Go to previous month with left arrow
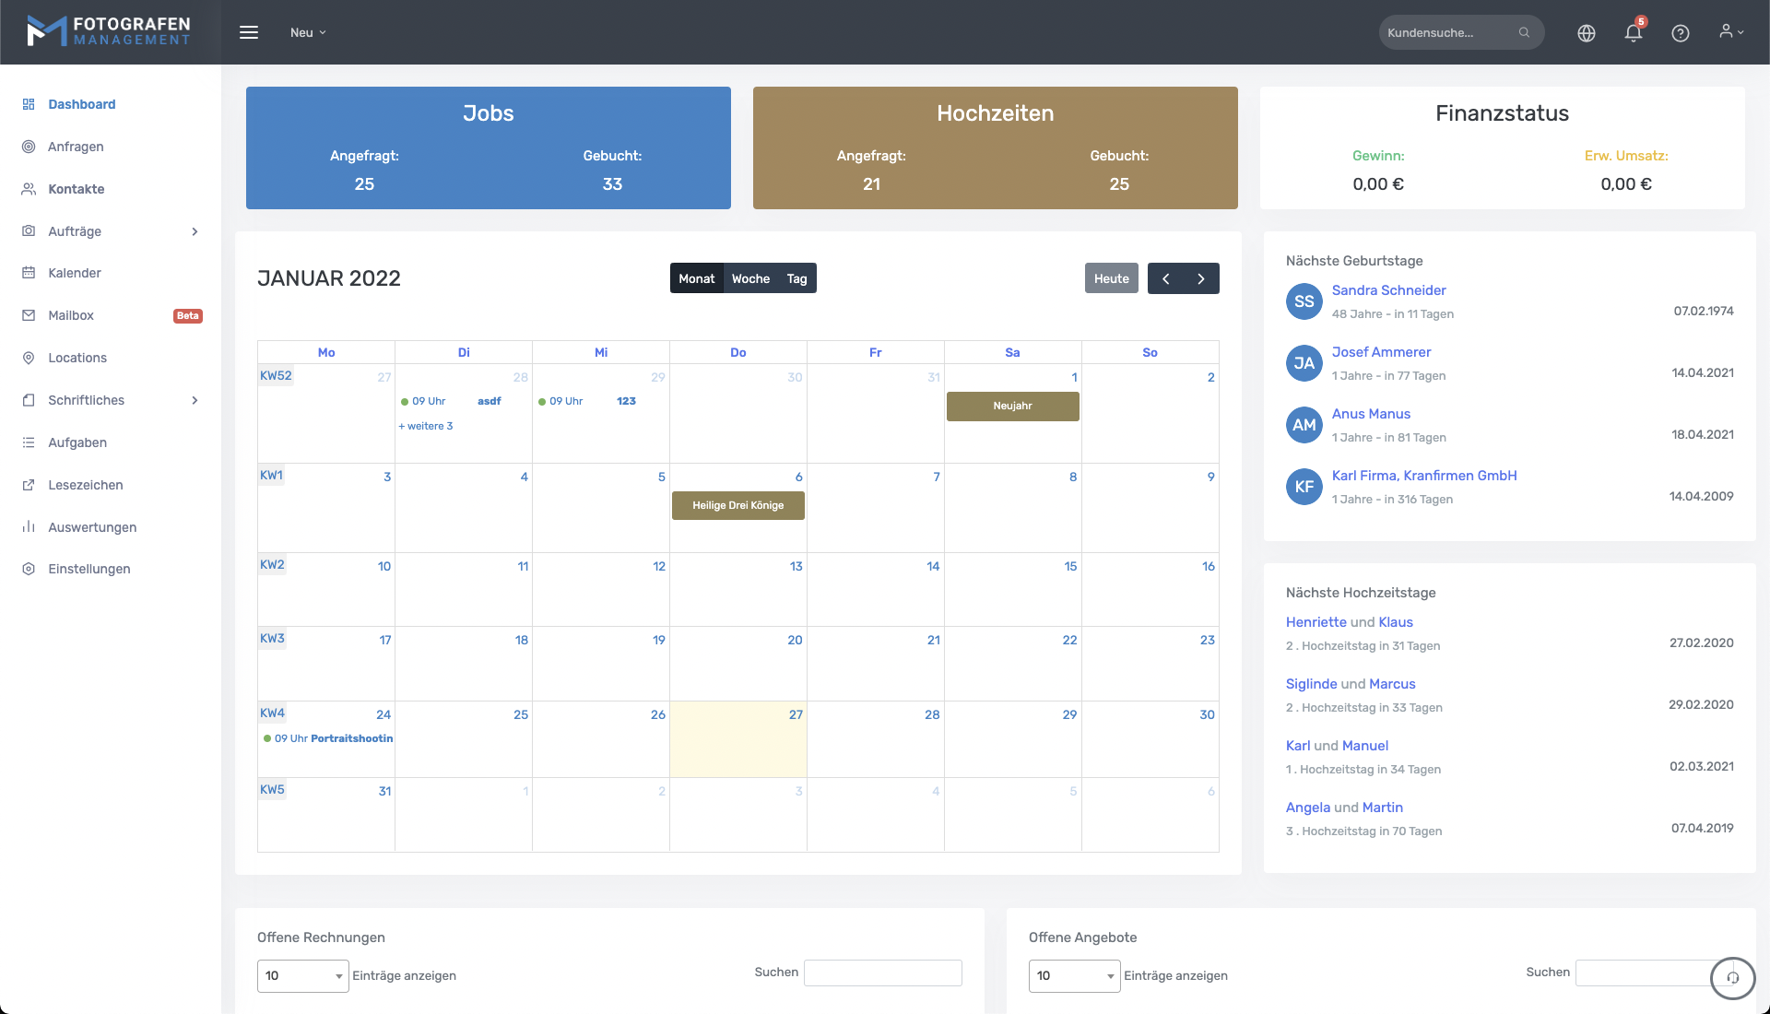Image resolution: width=1770 pixels, height=1014 pixels. tap(1165, 278)
